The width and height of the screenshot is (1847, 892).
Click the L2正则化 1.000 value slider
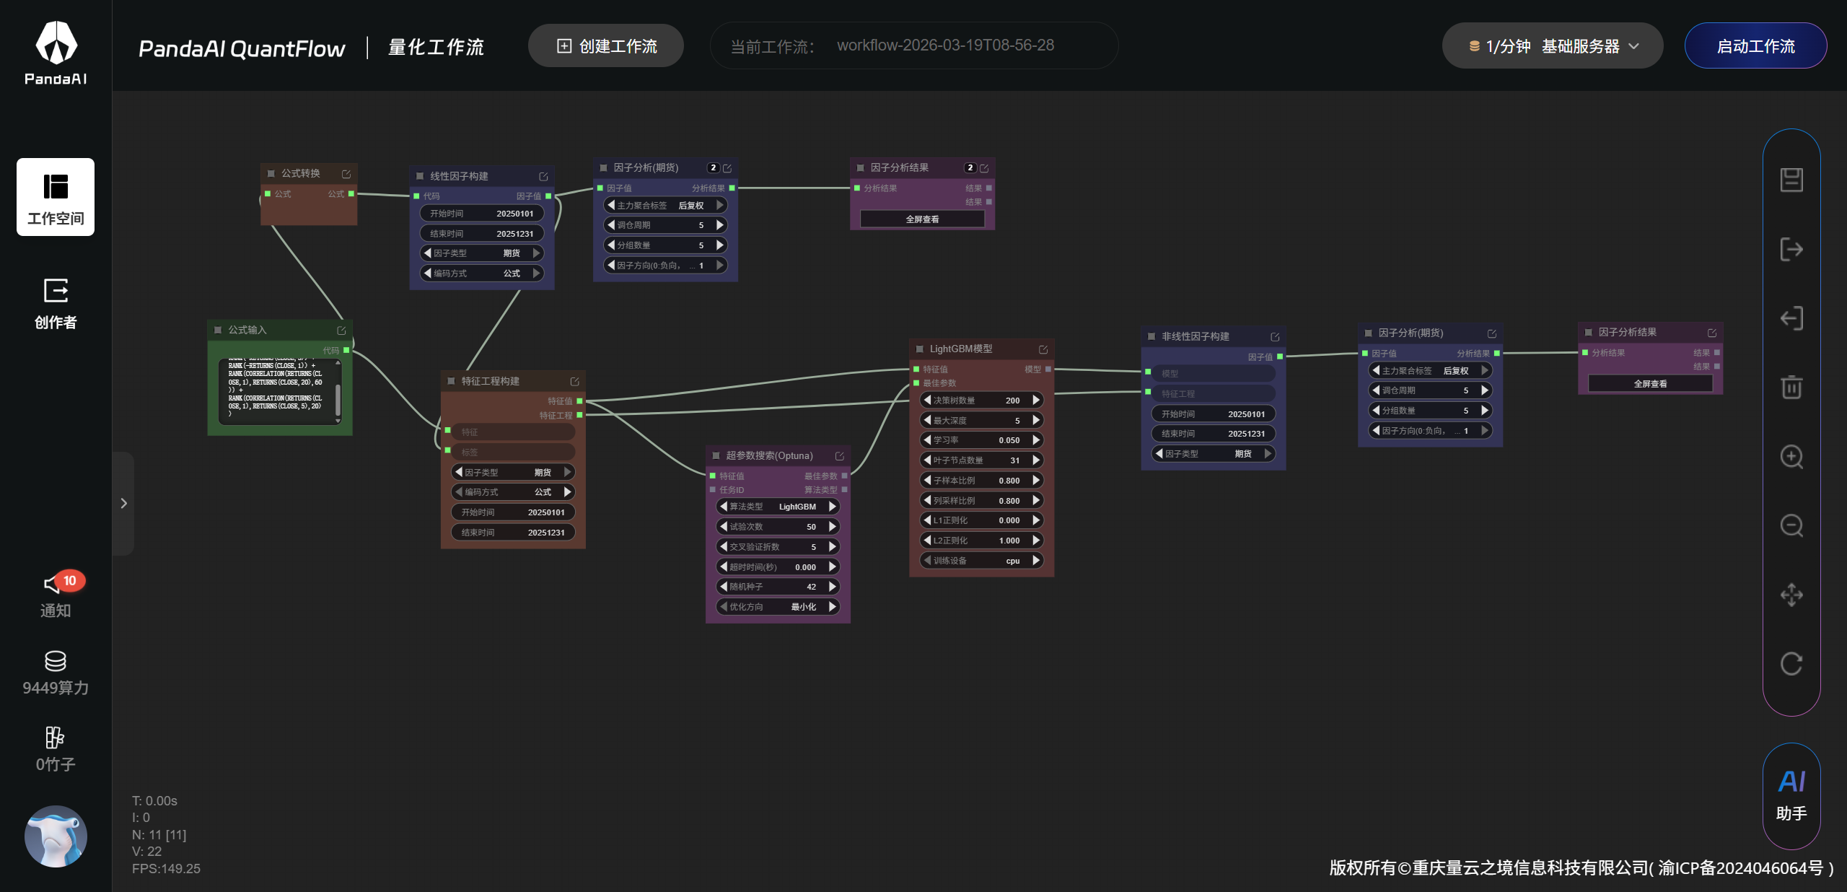(x=982, y=541)
